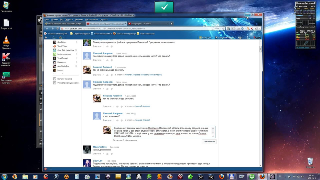Open the Каталог каналов link
The width and height of the screenshot is (320, 180).
click(64, 79)
